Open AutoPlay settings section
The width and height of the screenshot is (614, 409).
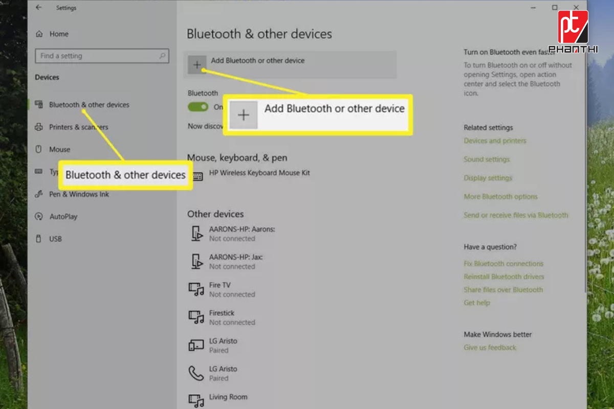63,217
